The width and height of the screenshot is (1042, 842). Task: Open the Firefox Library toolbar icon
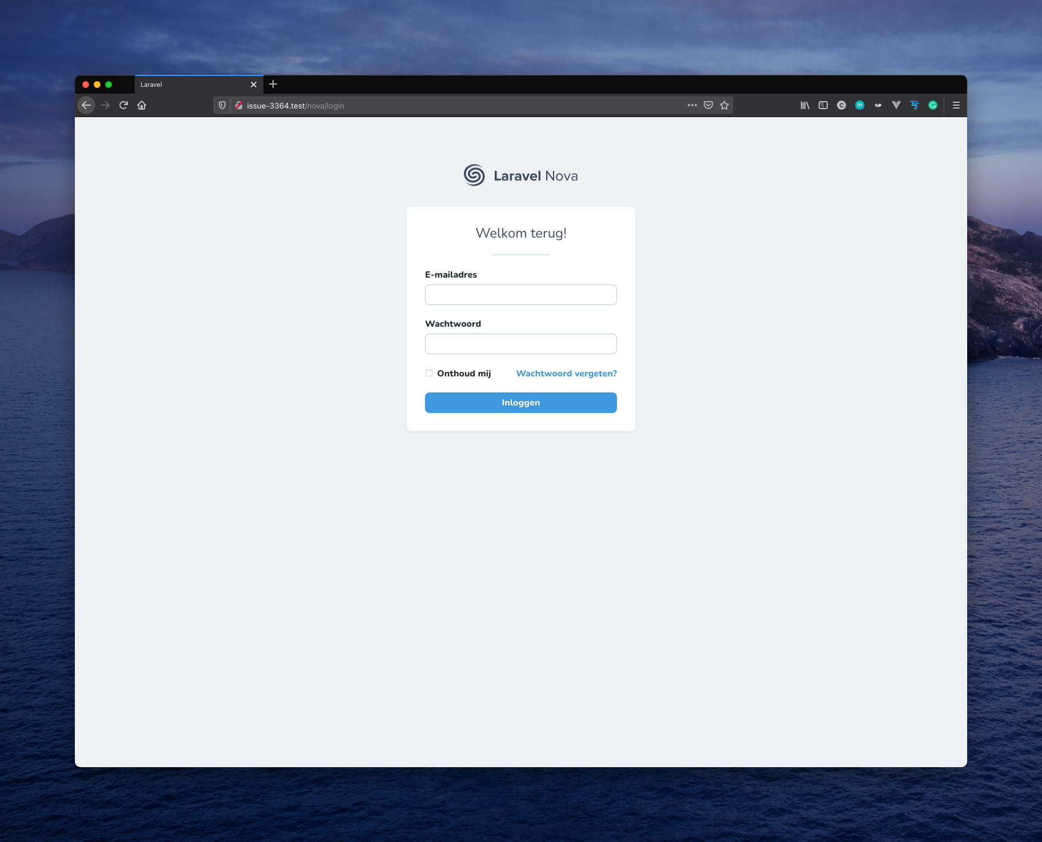pyautogui.click(x=805, y=105)
